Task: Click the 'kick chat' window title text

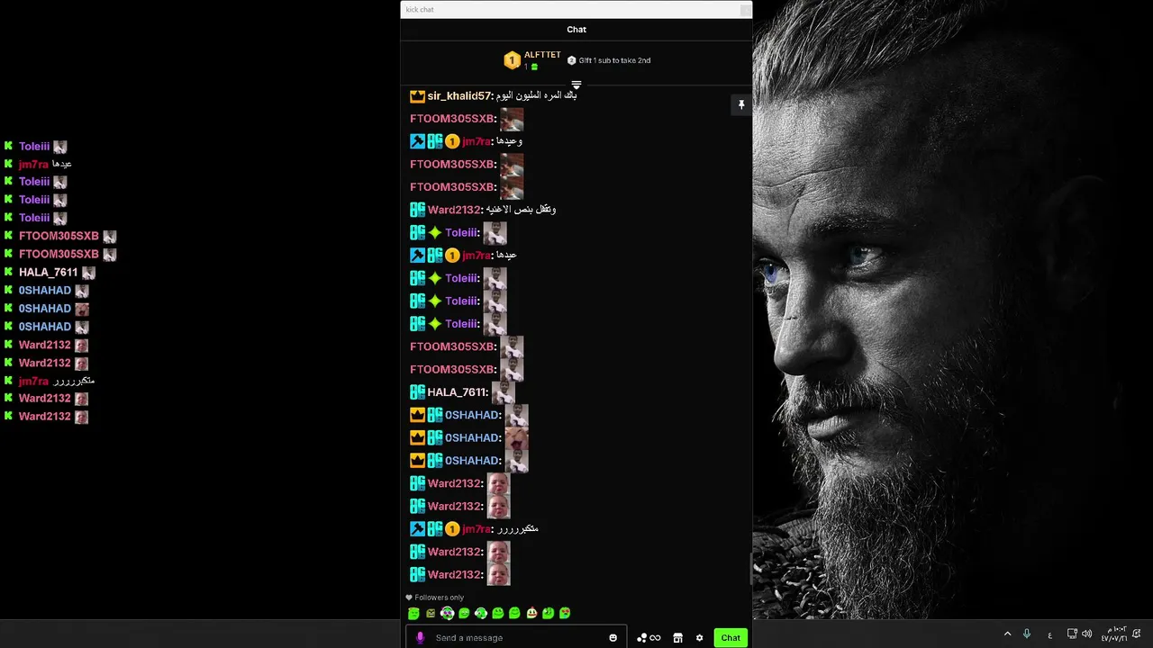Action: click(420, 10)
